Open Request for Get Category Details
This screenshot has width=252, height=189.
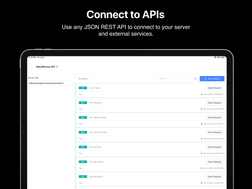tap(214, 117)
